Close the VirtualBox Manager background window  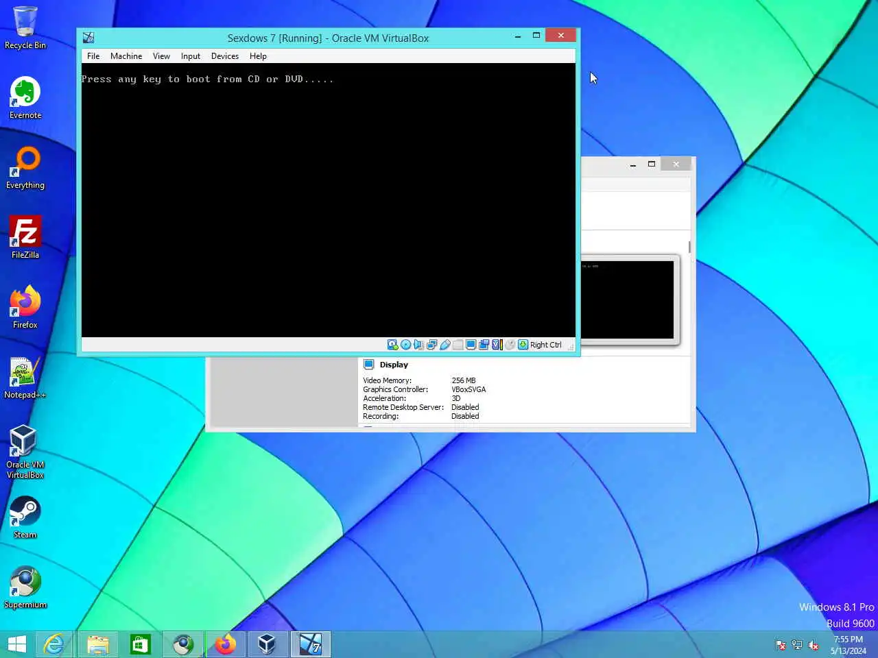click(676, 164)
